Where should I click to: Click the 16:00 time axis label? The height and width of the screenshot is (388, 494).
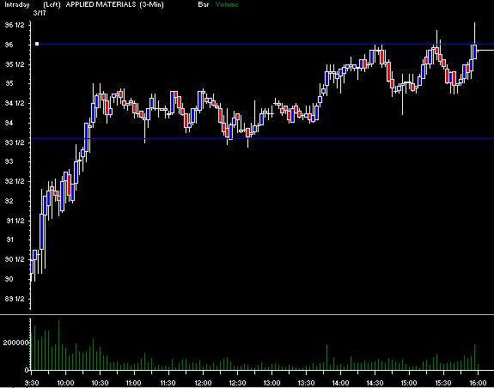(478, 383)
